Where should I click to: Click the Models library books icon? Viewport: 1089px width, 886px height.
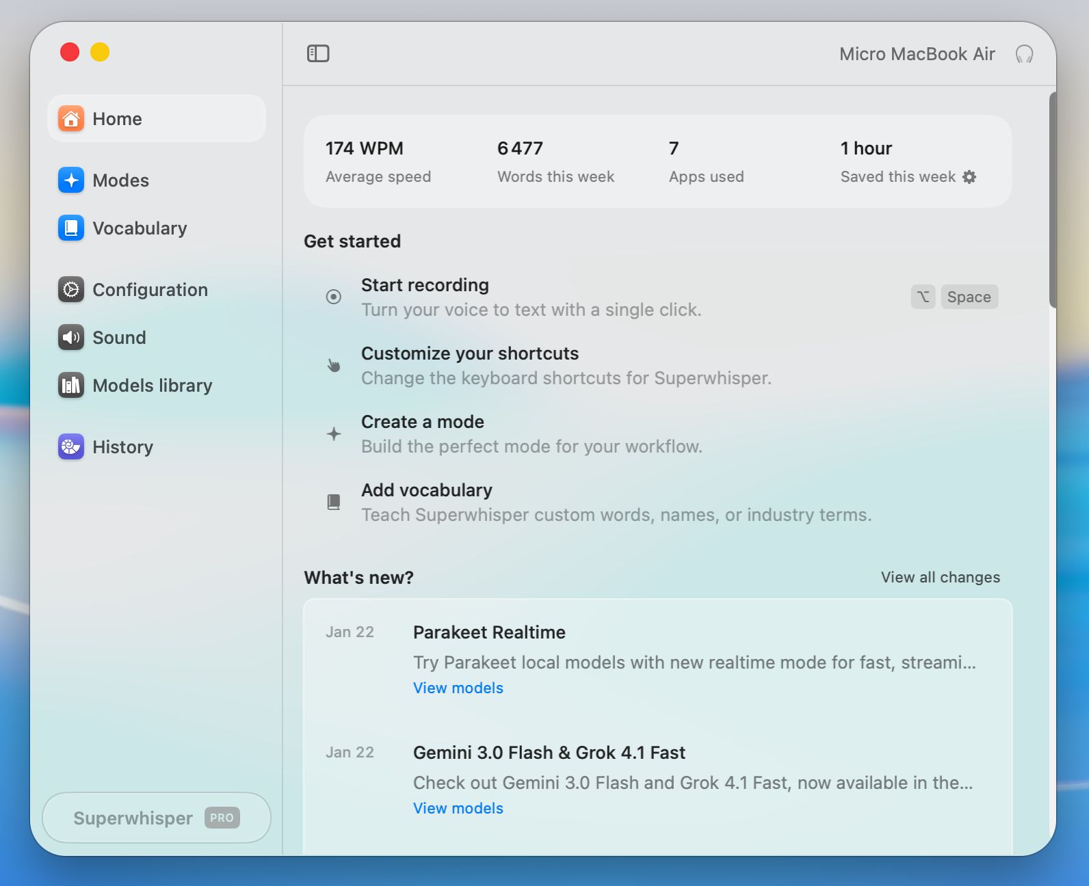[71, 386]
